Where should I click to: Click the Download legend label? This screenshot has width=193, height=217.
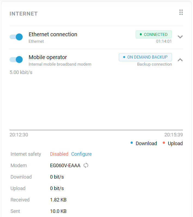146,143
